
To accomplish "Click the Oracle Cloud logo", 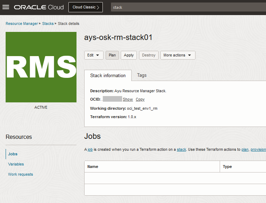I will (39, 7).
